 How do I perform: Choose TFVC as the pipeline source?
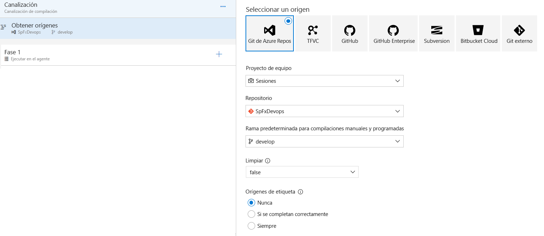[x=313, y=33]
